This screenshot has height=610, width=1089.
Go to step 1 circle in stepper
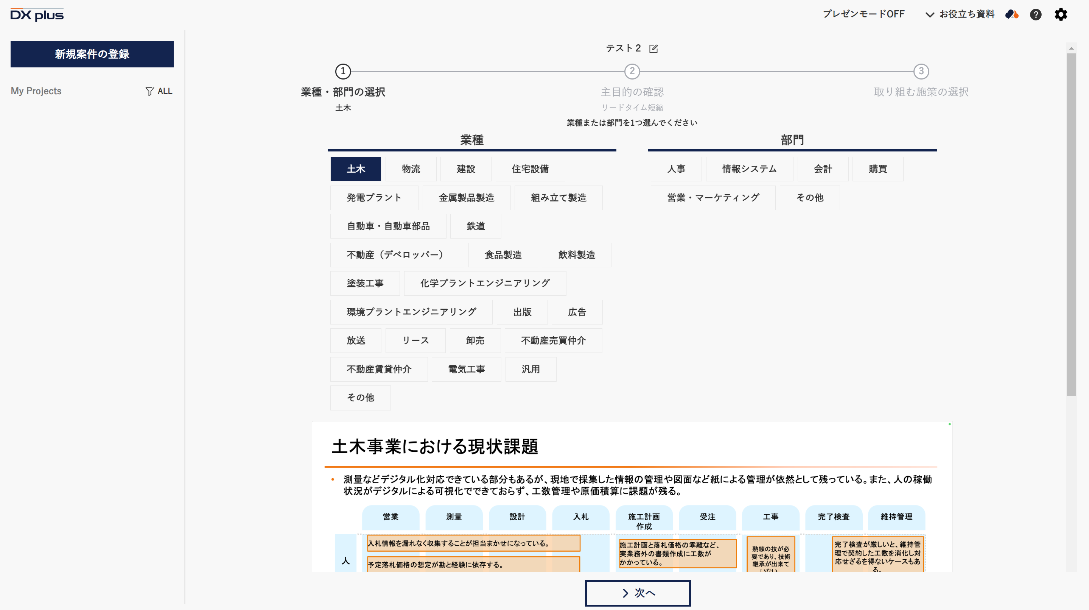343,72
